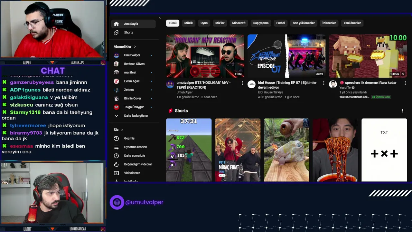This screenshot has width=412, height=232.
Task: Open Daha sonra izle clock icon
Action: [116, 156]
